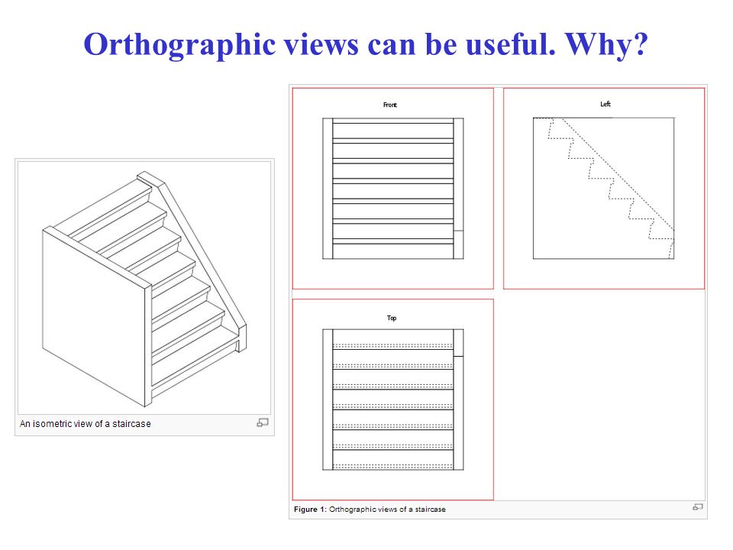Click the caption 'An isometric view of a staircase'

(86, 424)
